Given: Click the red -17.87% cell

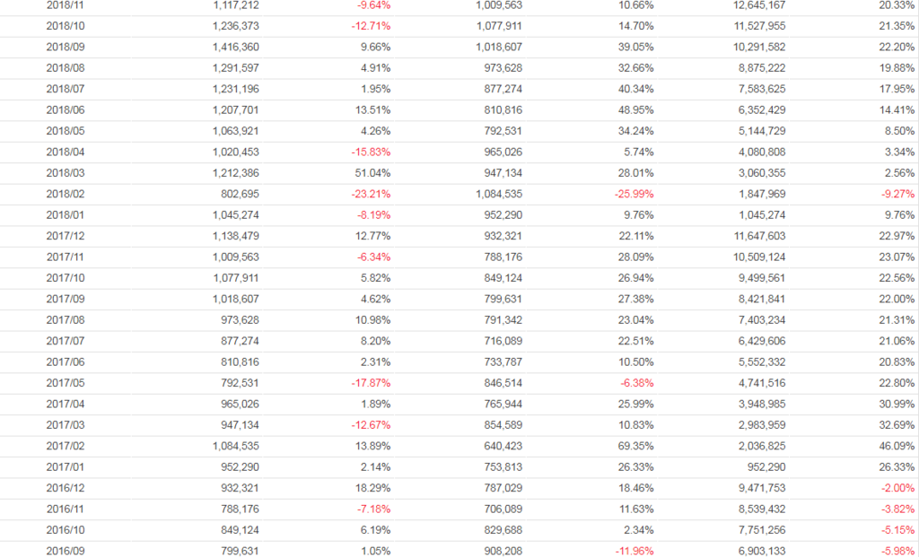Looking at the screenshot, I should click(370, 383).
